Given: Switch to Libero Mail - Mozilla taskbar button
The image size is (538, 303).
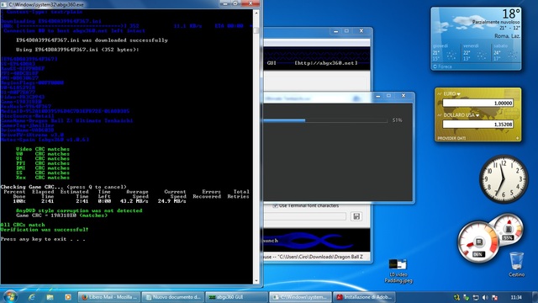Looking at the screenshot, I should tap(109, 297).
